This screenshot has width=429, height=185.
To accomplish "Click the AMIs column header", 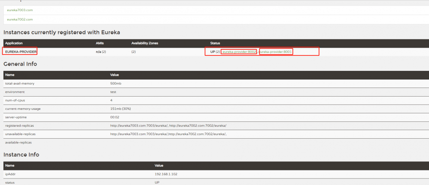I will click(99, 43).
